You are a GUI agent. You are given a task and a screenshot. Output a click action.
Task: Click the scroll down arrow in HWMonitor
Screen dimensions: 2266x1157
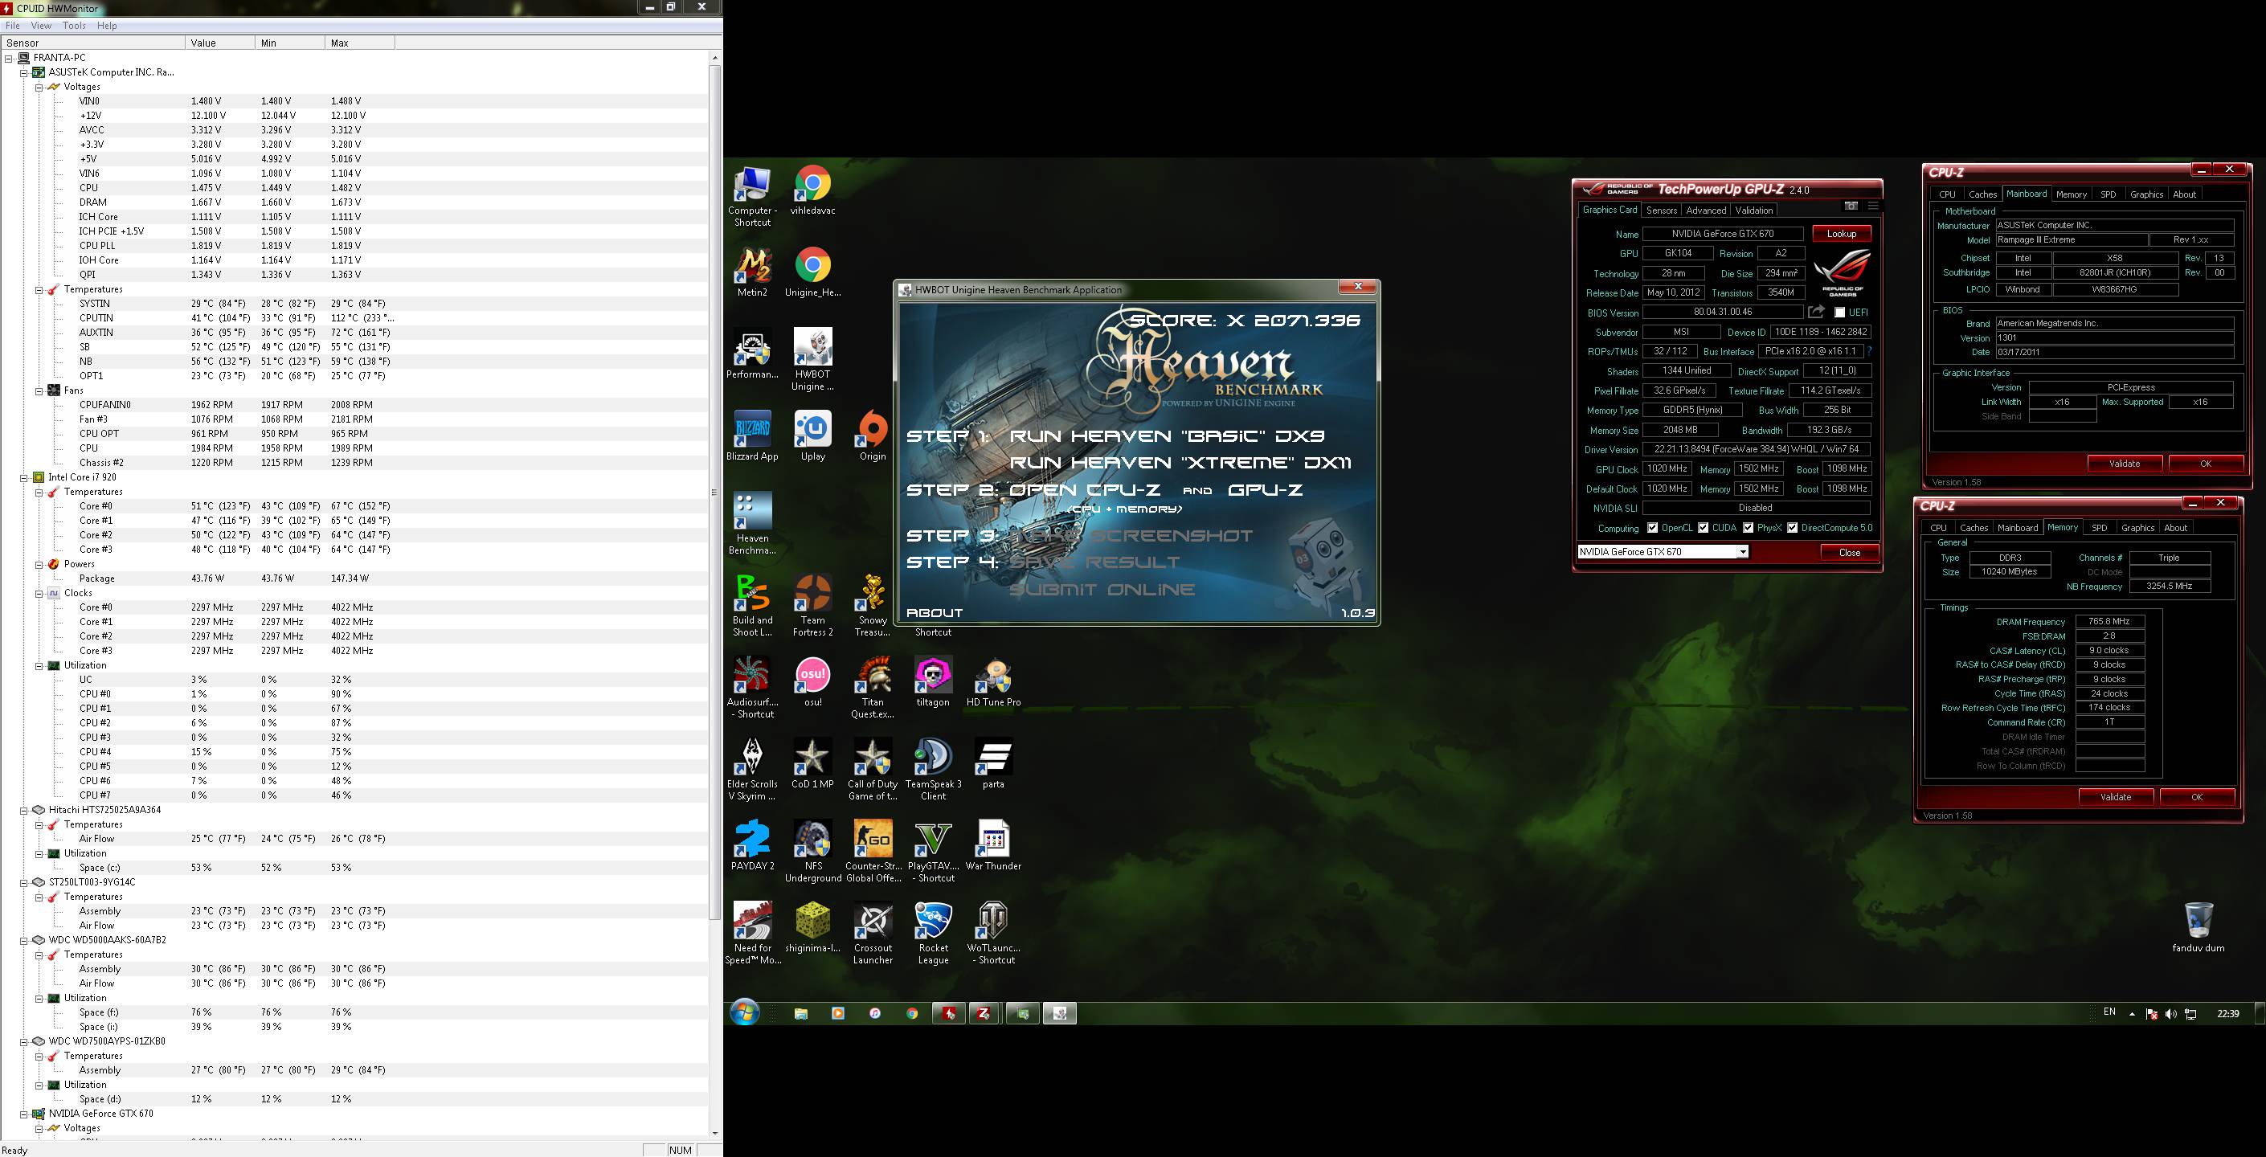click(x=714, y=1133)
